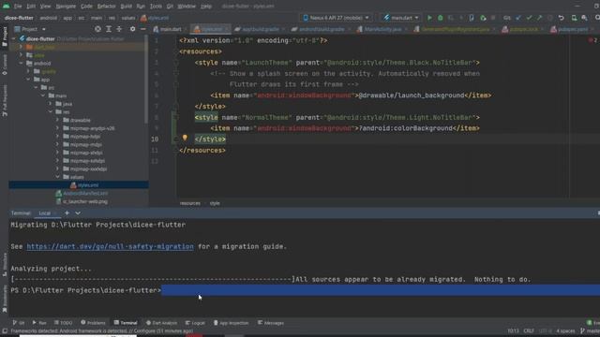This screenshot has height=337, width=600.
Task: Click the Git commit green checkmark
Action: [x=529, y=18]
